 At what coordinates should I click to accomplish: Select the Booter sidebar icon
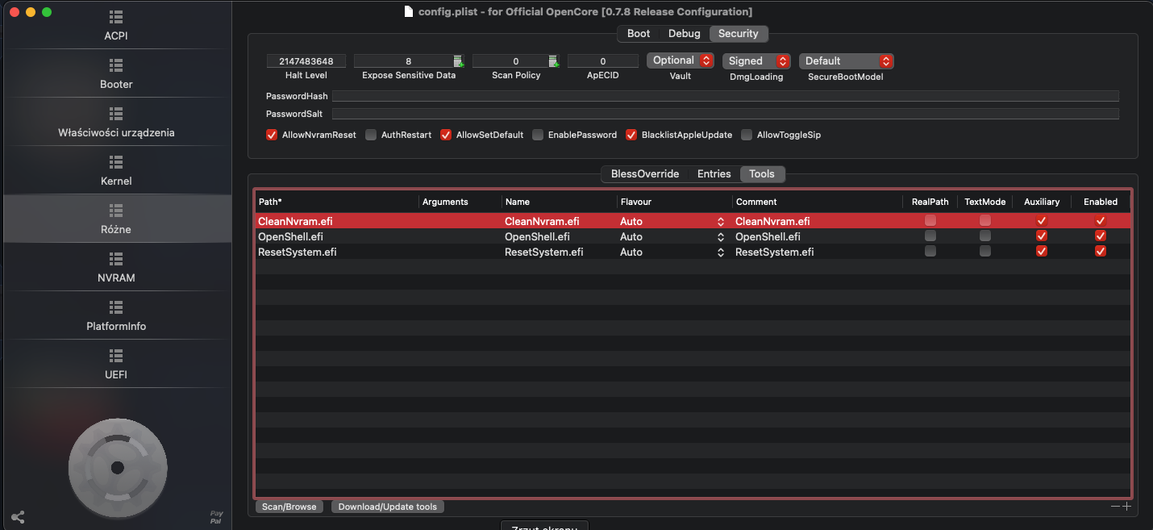116,73
